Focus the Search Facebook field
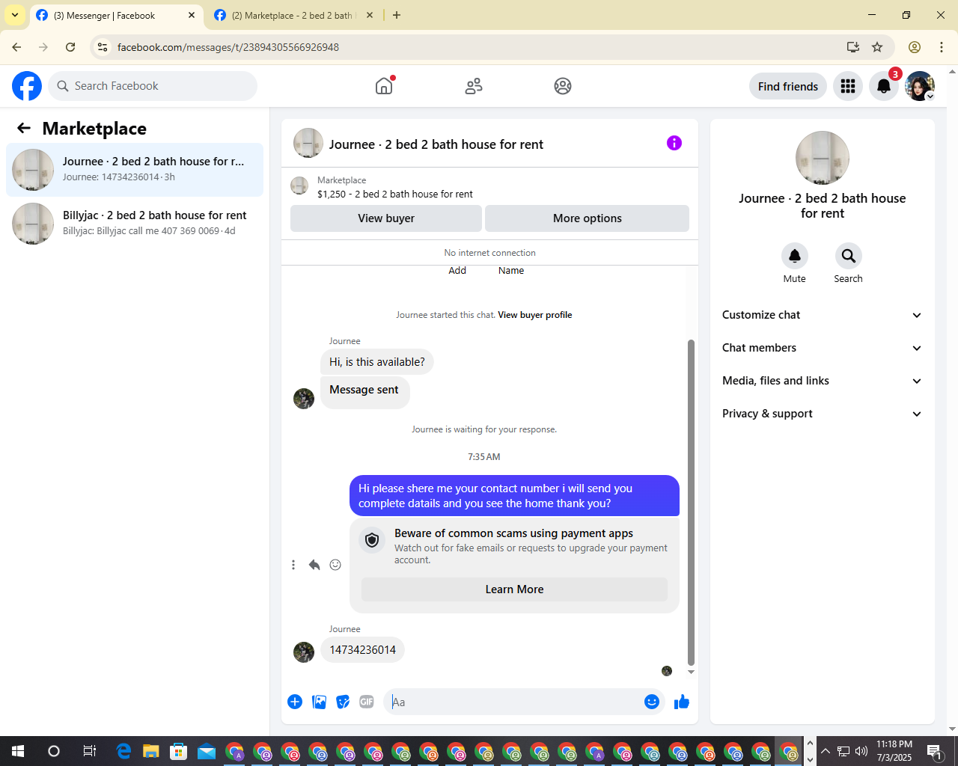 point(153,86)
